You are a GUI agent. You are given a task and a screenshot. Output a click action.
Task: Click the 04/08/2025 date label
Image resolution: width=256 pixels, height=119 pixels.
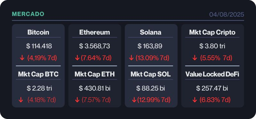[x=227, y=14]
